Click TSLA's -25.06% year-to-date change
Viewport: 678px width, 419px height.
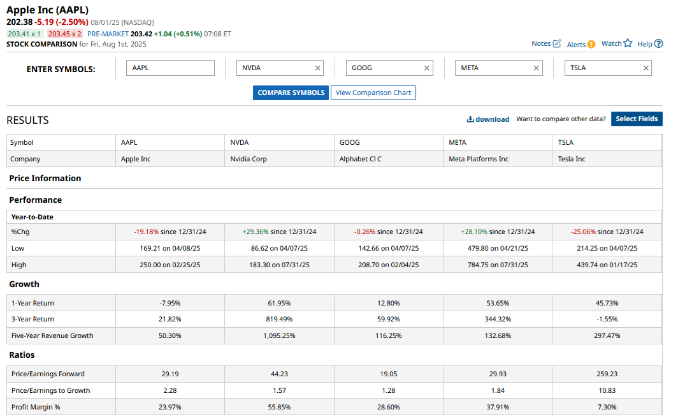(583, 232)
